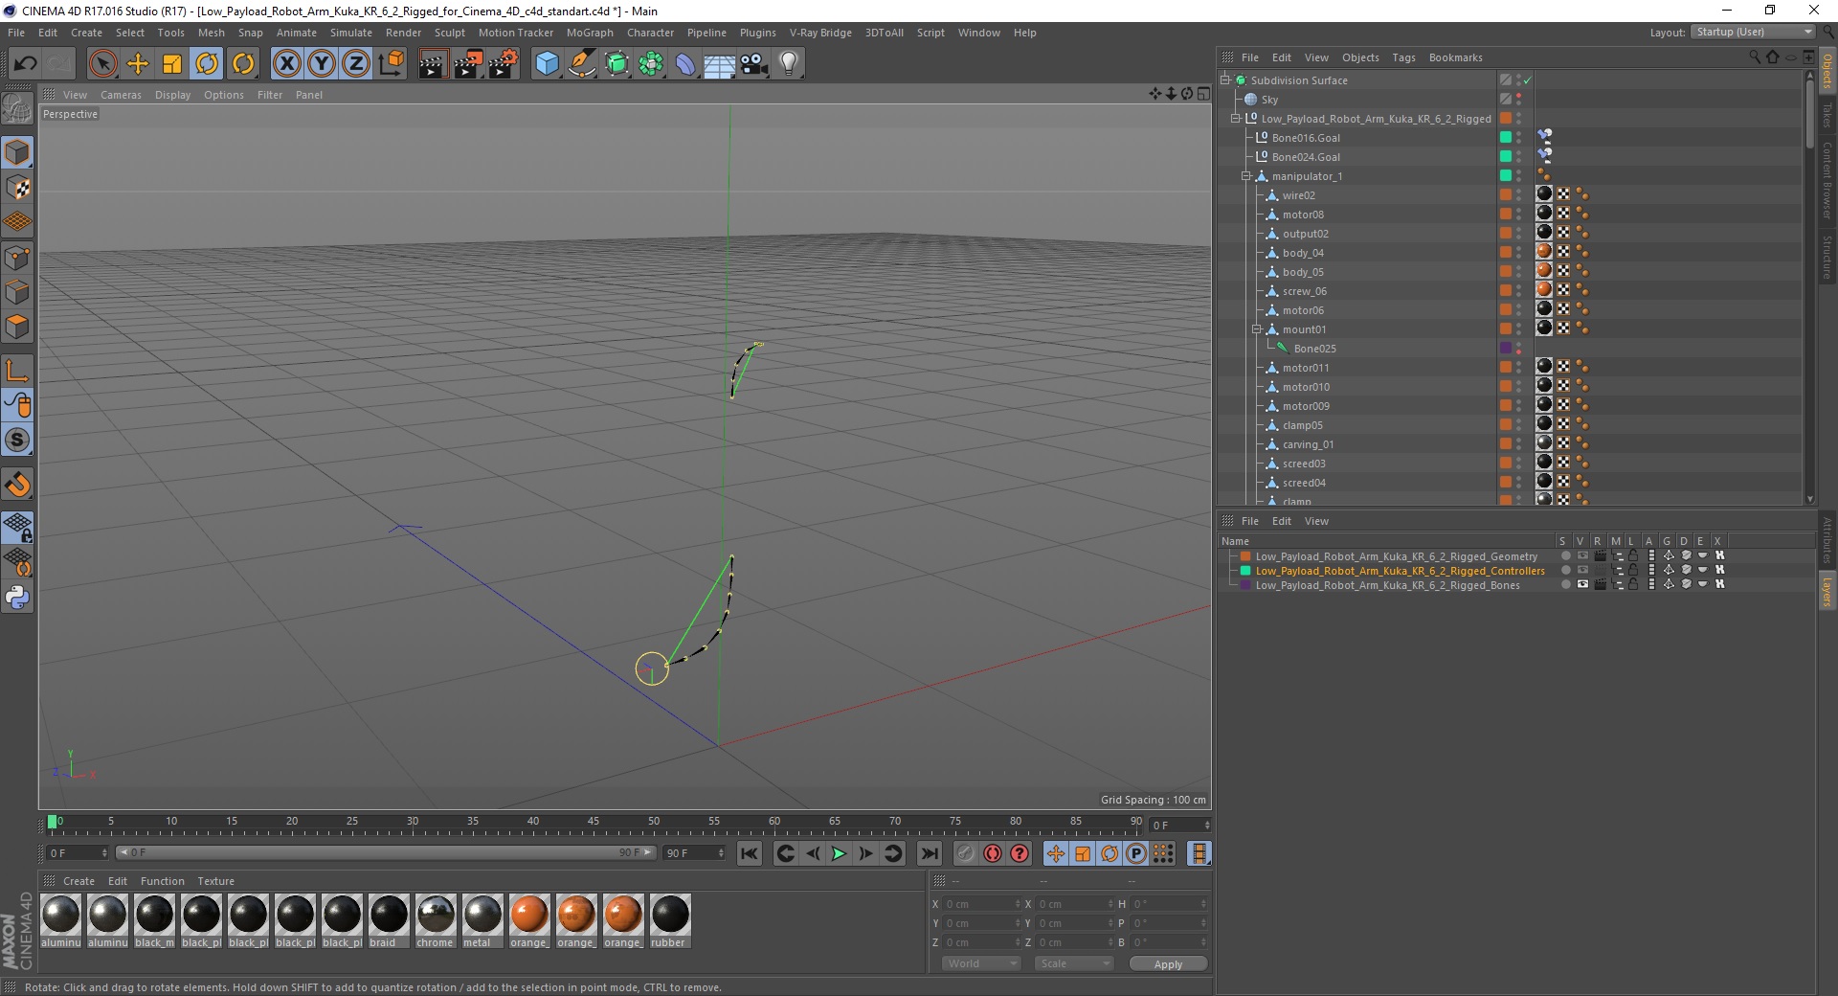Image resolution: width=1838 pixels, height=996 pixels.
Task: Step the 90 F end frame field
Action: point(720,852)
